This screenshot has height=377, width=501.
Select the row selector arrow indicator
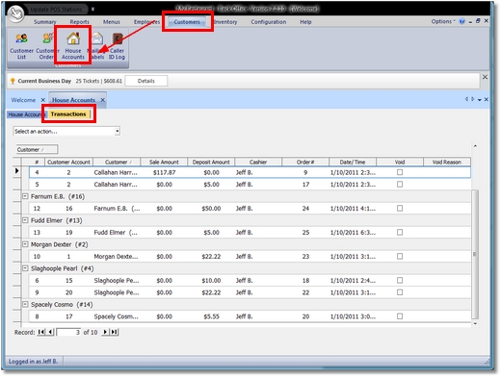coord(17,171)
